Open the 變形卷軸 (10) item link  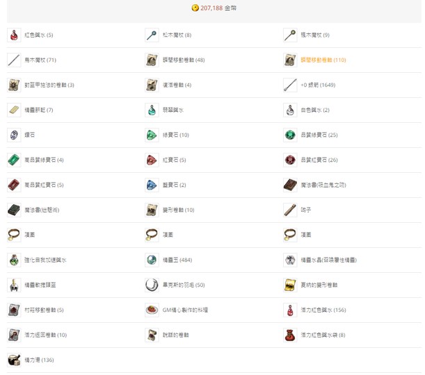178,210
